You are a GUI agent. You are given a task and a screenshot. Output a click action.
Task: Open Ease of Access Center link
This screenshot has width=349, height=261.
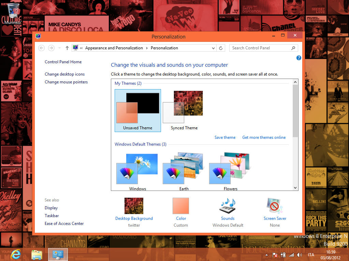tap(64, 224)
